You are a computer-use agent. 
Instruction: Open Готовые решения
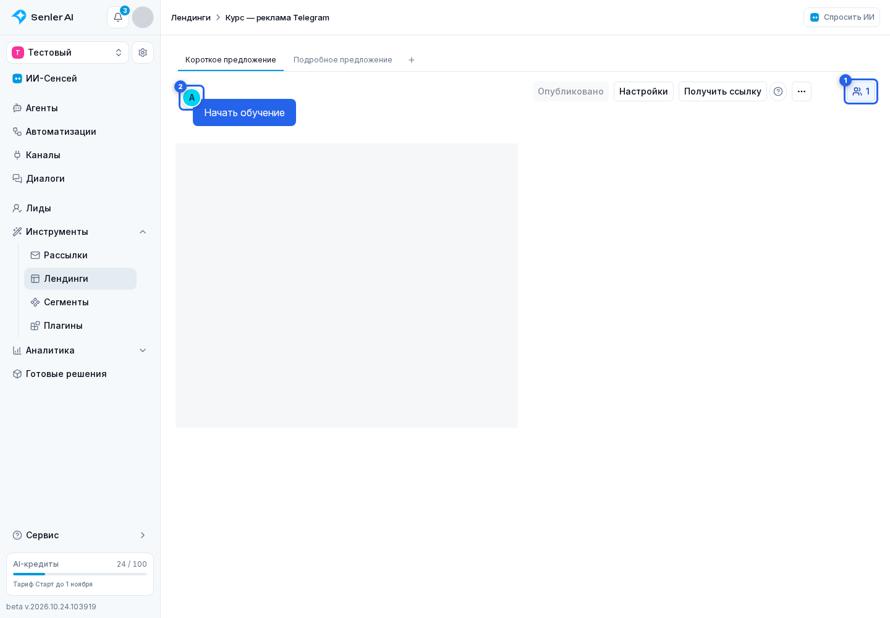pyautogui.click(x=80, y=374)
